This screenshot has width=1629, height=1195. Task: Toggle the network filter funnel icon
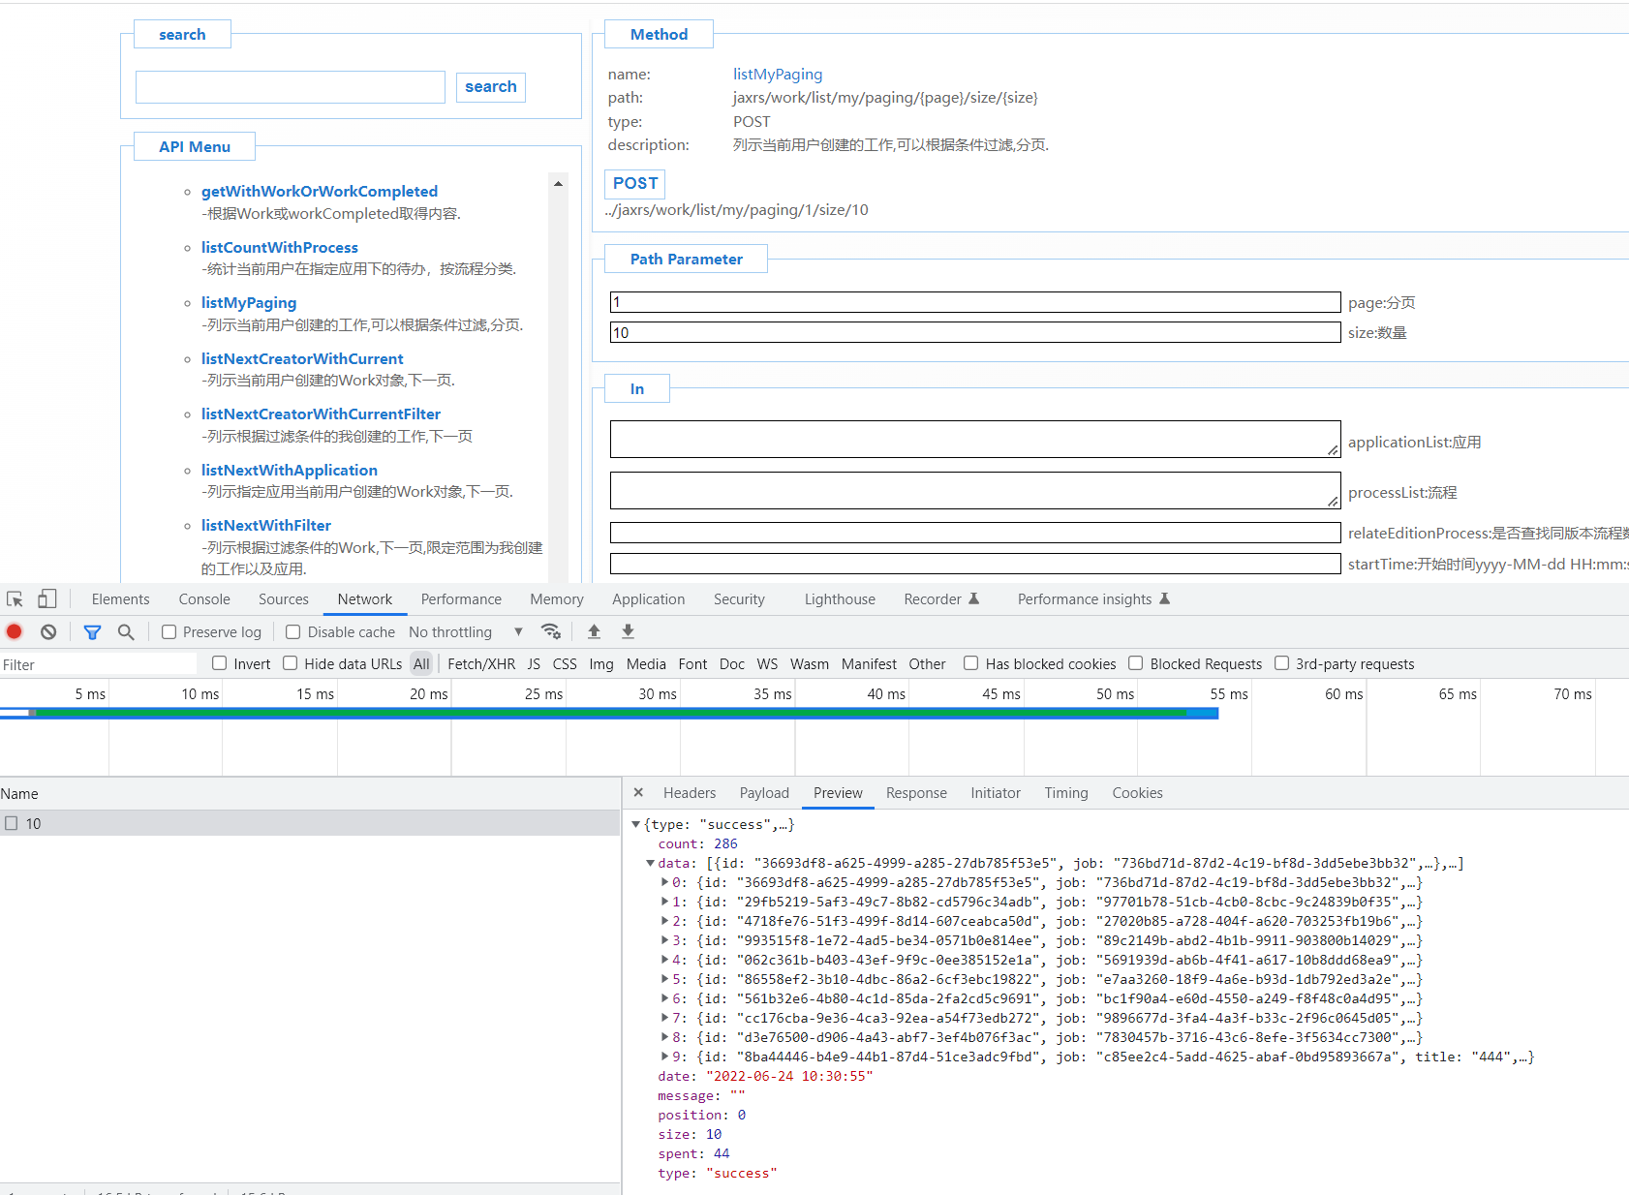92,632
